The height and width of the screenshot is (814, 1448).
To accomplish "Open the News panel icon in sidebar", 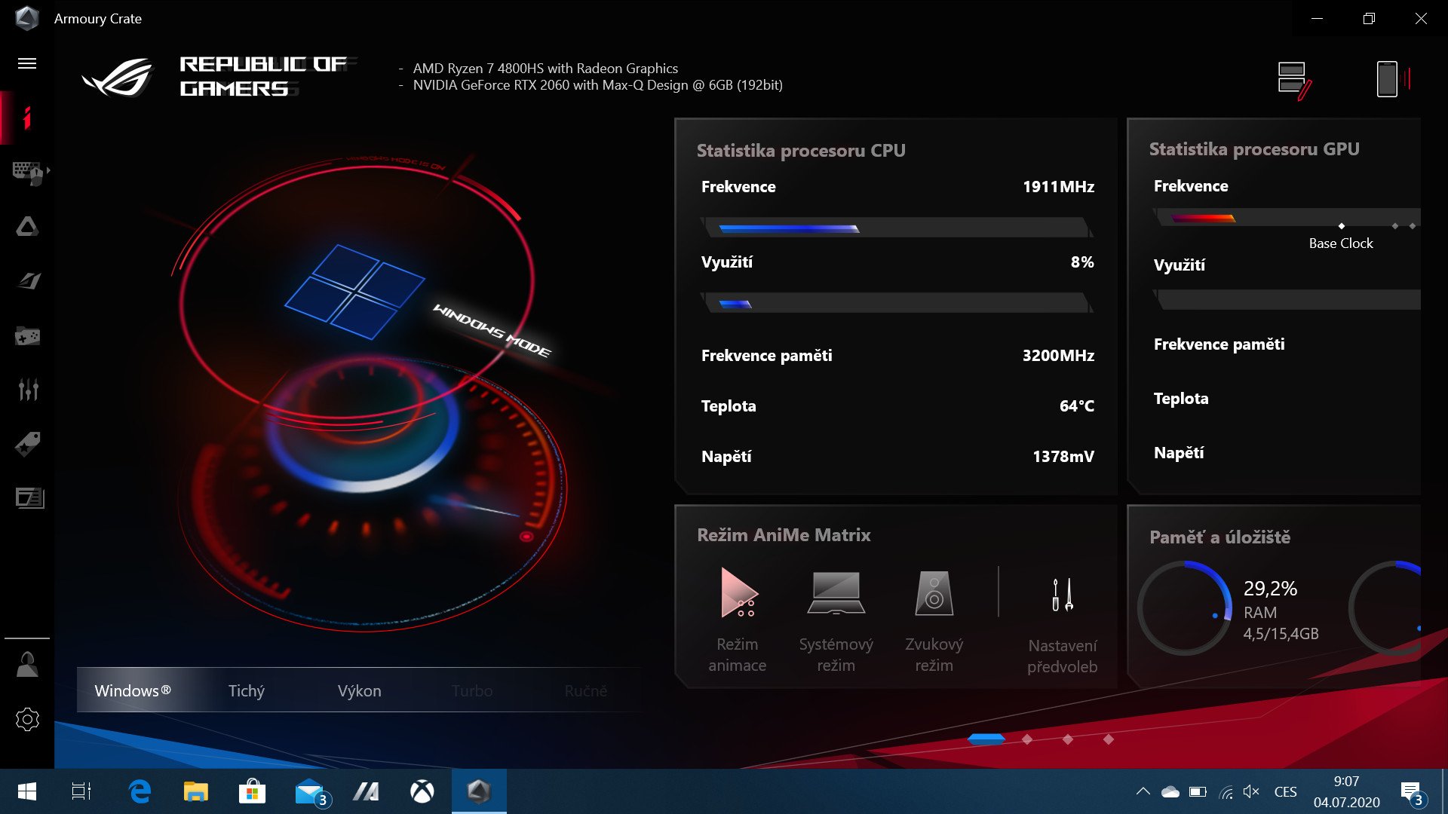I will (x=29, y=497).
